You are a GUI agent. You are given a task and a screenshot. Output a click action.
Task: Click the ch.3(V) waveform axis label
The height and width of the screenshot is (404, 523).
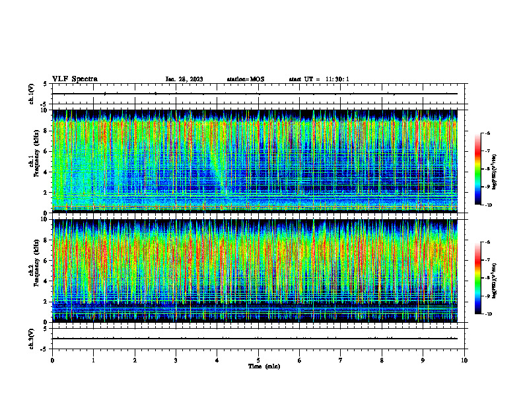click(x=32, y=339)
